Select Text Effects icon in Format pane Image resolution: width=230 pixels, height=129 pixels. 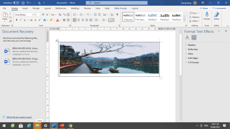tap(194, 38)
